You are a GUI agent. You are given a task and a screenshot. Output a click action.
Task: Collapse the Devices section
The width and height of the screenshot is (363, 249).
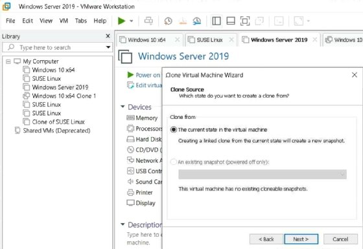click(x=123, y=107)
